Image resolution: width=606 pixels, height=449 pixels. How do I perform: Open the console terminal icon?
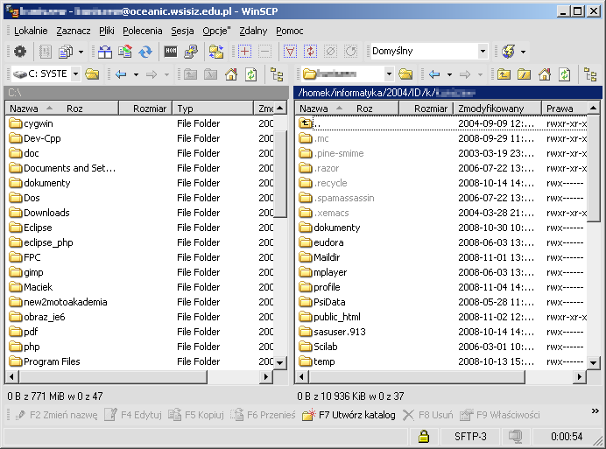tap(171, 52)
